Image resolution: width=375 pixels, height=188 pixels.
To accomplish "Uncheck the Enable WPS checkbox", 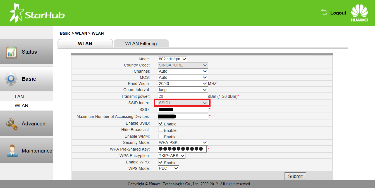I will point(161,162).
